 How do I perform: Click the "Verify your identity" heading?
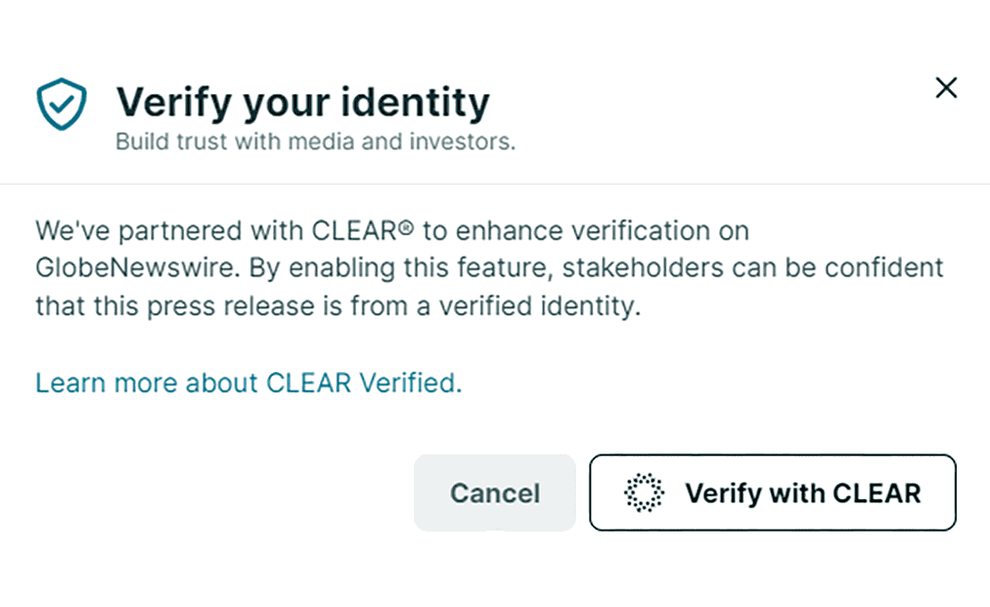(x=302, y=102)
